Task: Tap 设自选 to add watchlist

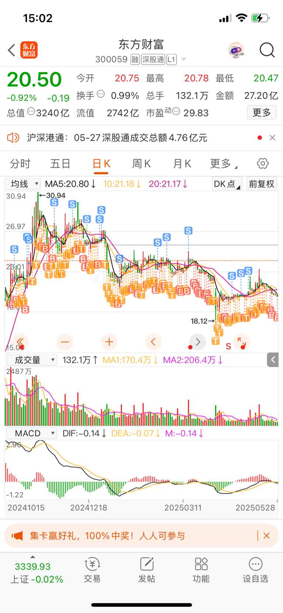Action: (255, 570)
